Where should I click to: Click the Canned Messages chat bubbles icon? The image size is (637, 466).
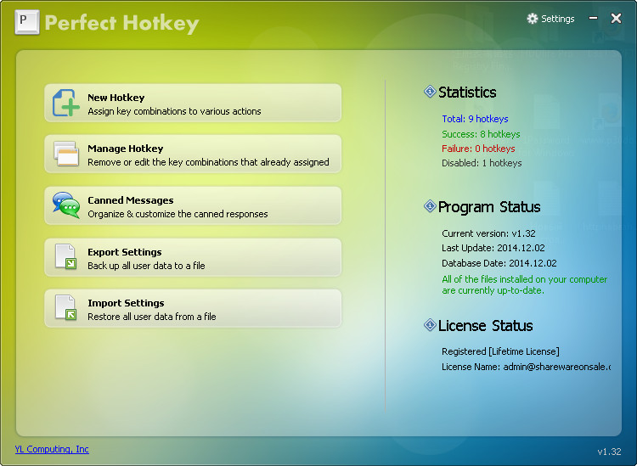point(65,205)
